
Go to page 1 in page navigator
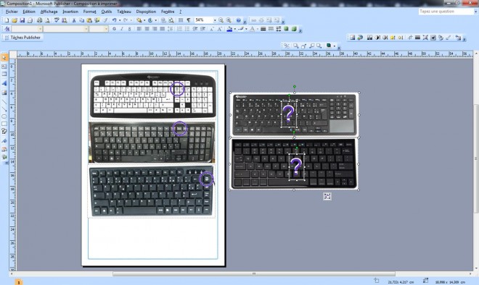pyautogui.click(x=18, y=282)
